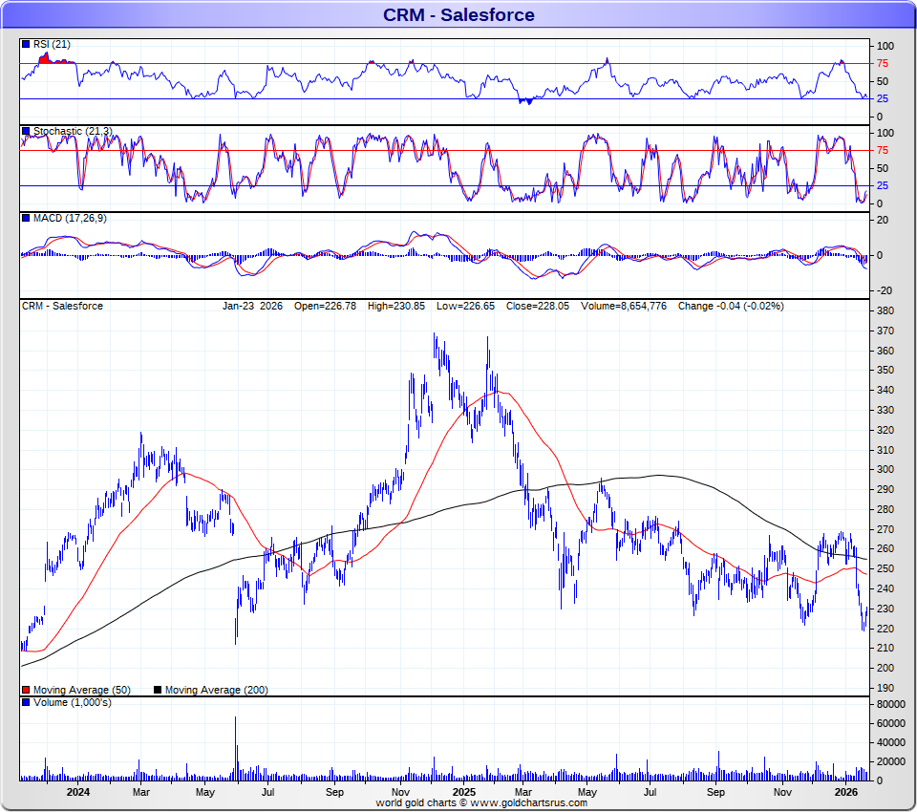The image size is (917, 812).
Task: Click the tallest volume spike near June 2024
Action: [x=236, y=749]
